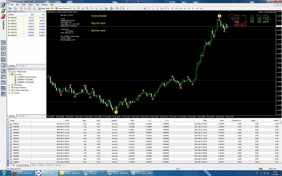Collapse the Accounts tree node

[9, 74]
